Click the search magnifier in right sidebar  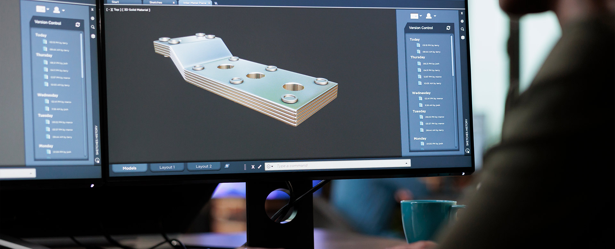click(x=462, y=29)
